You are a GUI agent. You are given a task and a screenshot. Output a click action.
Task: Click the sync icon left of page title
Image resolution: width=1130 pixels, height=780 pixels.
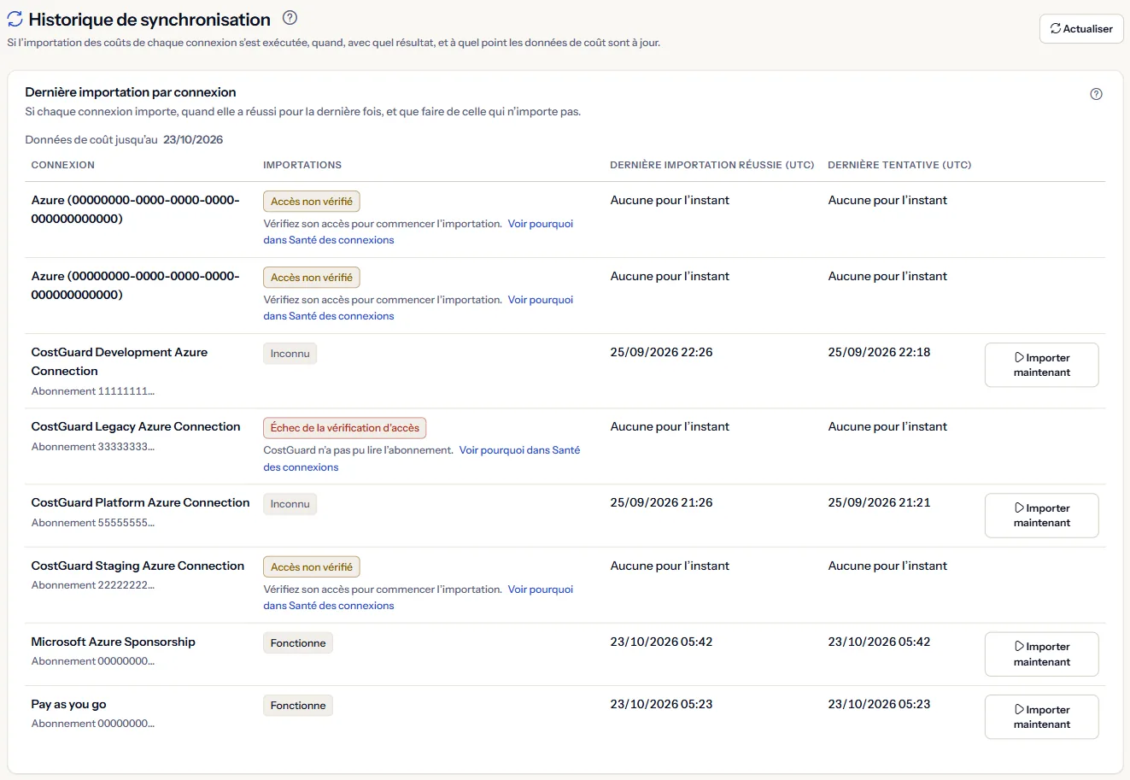15,19
